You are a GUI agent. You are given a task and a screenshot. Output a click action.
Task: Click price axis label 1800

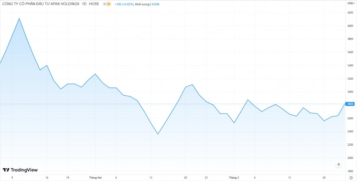click(x=350, y=171)
